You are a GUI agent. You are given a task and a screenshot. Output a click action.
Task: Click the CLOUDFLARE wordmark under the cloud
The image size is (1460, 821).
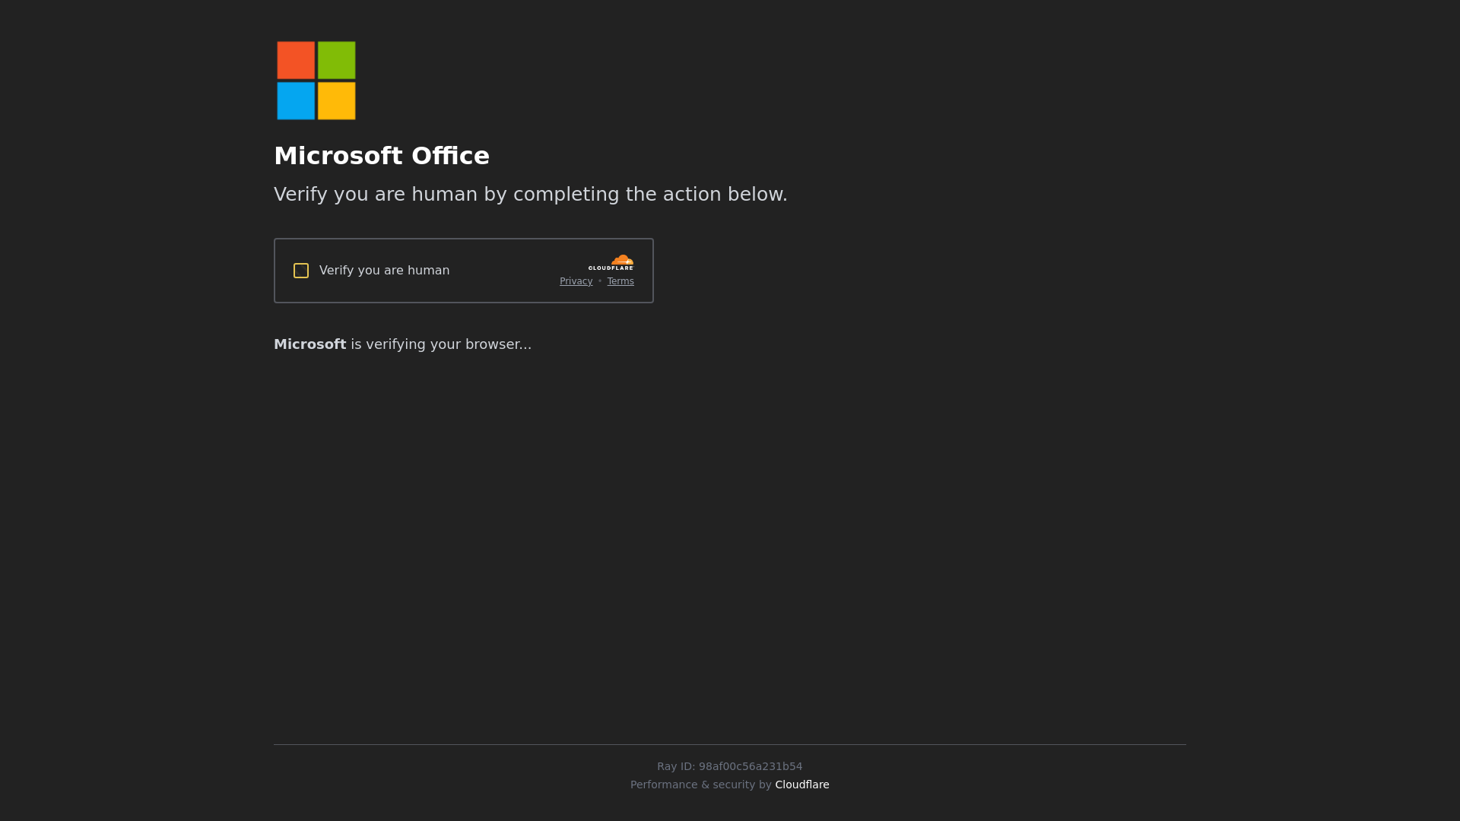click(611, 268)
